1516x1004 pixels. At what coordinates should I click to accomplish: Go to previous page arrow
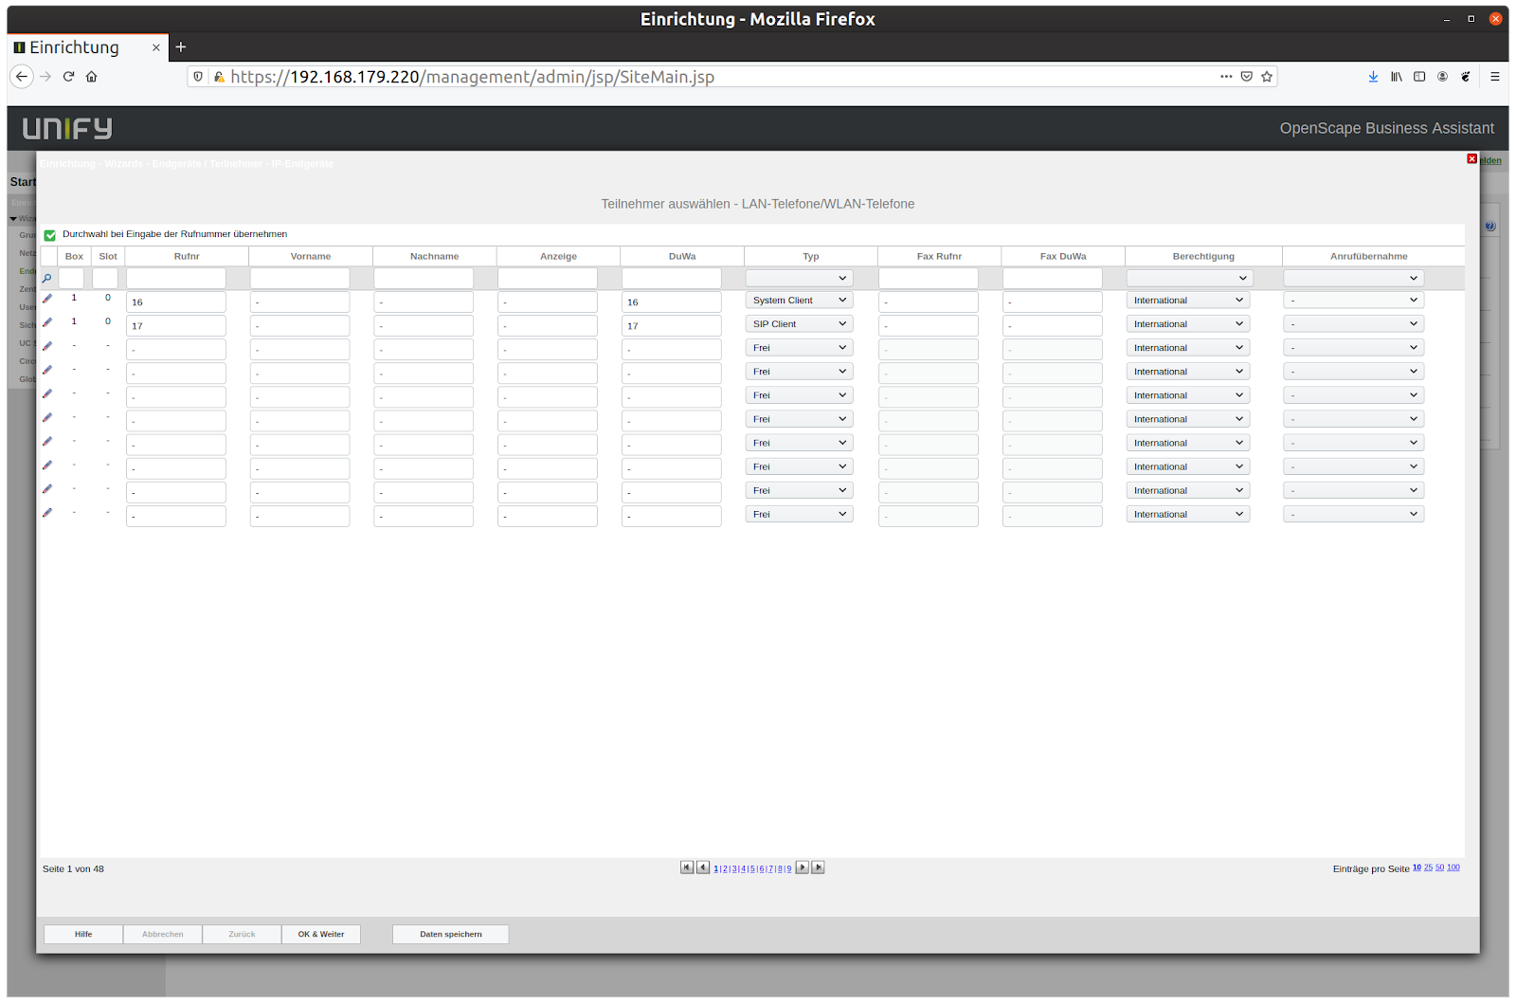(703, 867)
